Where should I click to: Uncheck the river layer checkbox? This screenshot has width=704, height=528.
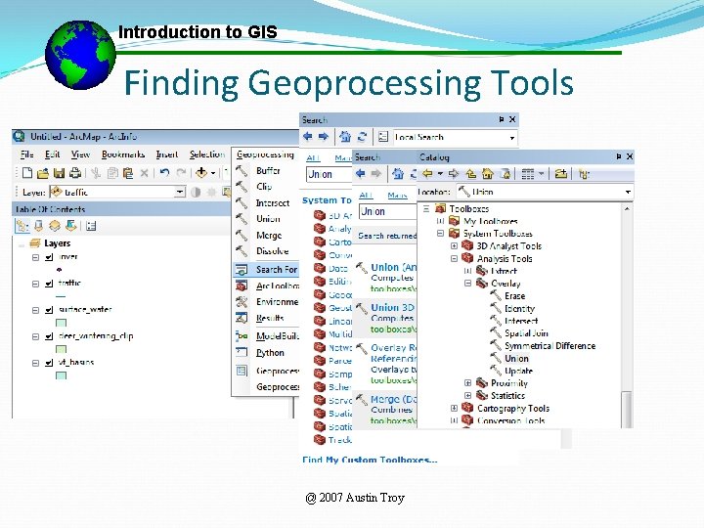tap(49, 257)
